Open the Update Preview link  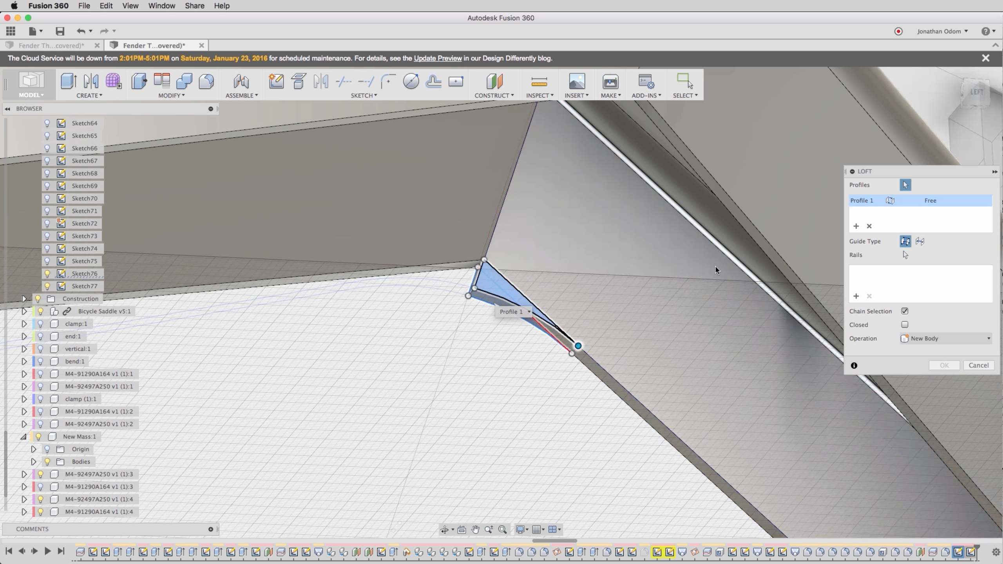pos(438,58)
